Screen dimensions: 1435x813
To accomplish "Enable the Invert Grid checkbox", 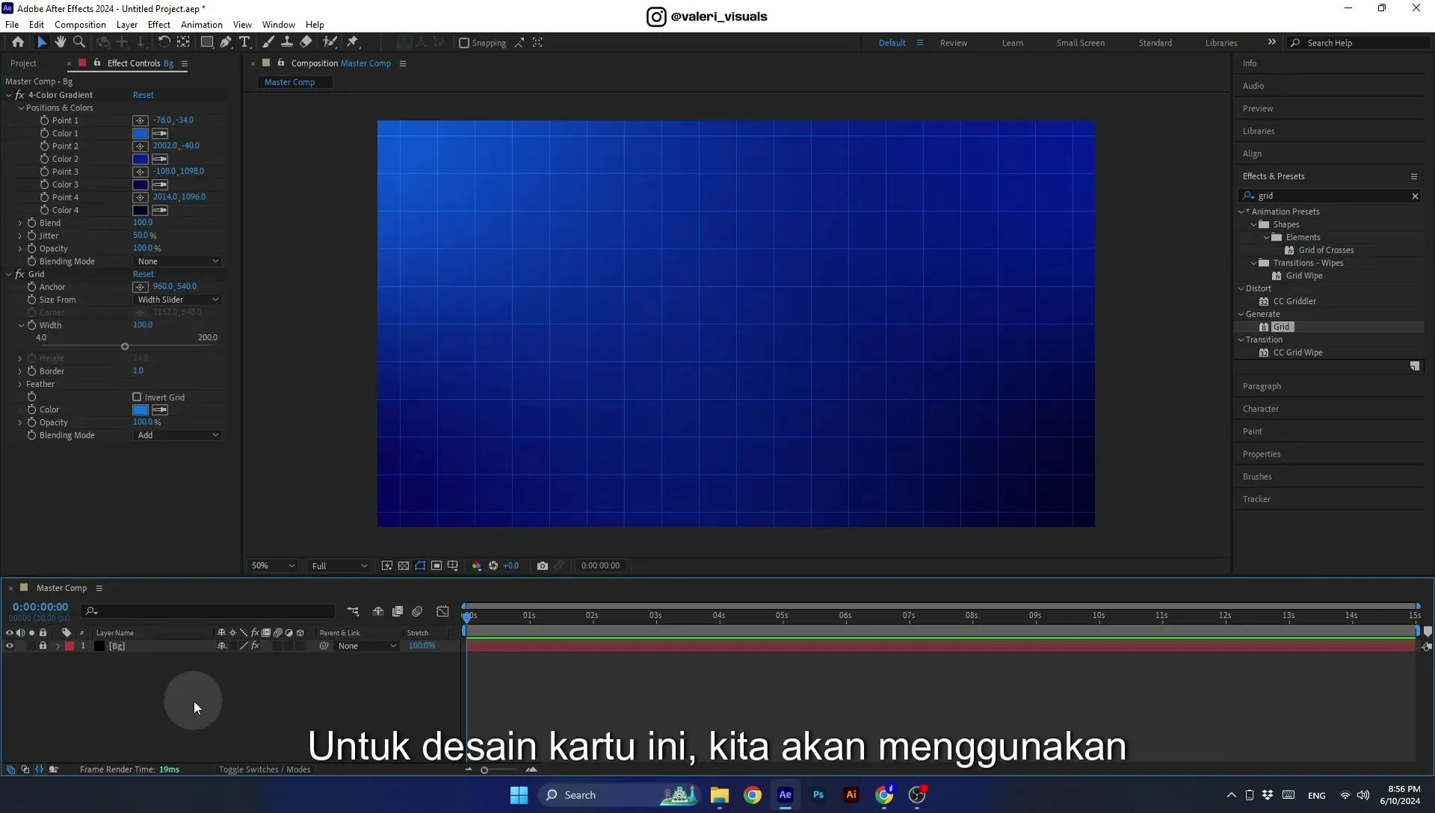I will tap(137, 398).
